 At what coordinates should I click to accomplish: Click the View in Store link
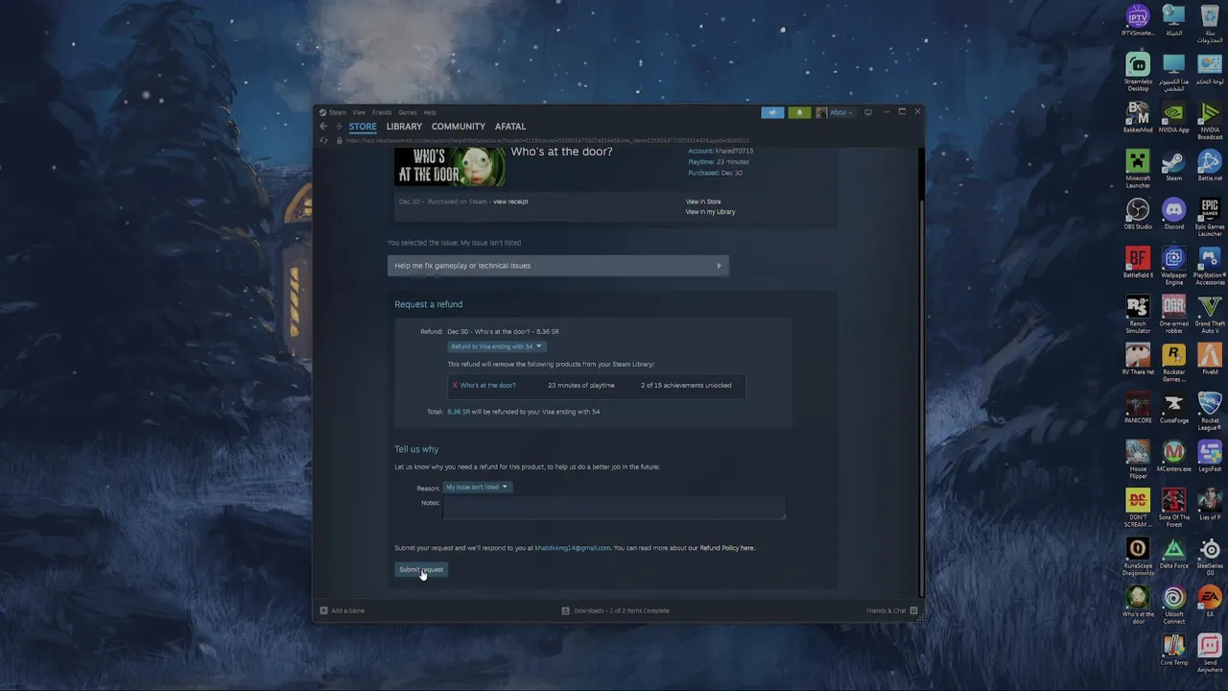click(x=703, y=202)
